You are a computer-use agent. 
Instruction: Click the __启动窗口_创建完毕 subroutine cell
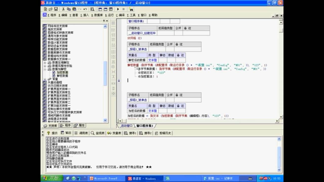point(142,33)
